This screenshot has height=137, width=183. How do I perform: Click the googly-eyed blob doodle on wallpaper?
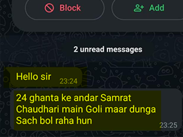pos(166,70)
